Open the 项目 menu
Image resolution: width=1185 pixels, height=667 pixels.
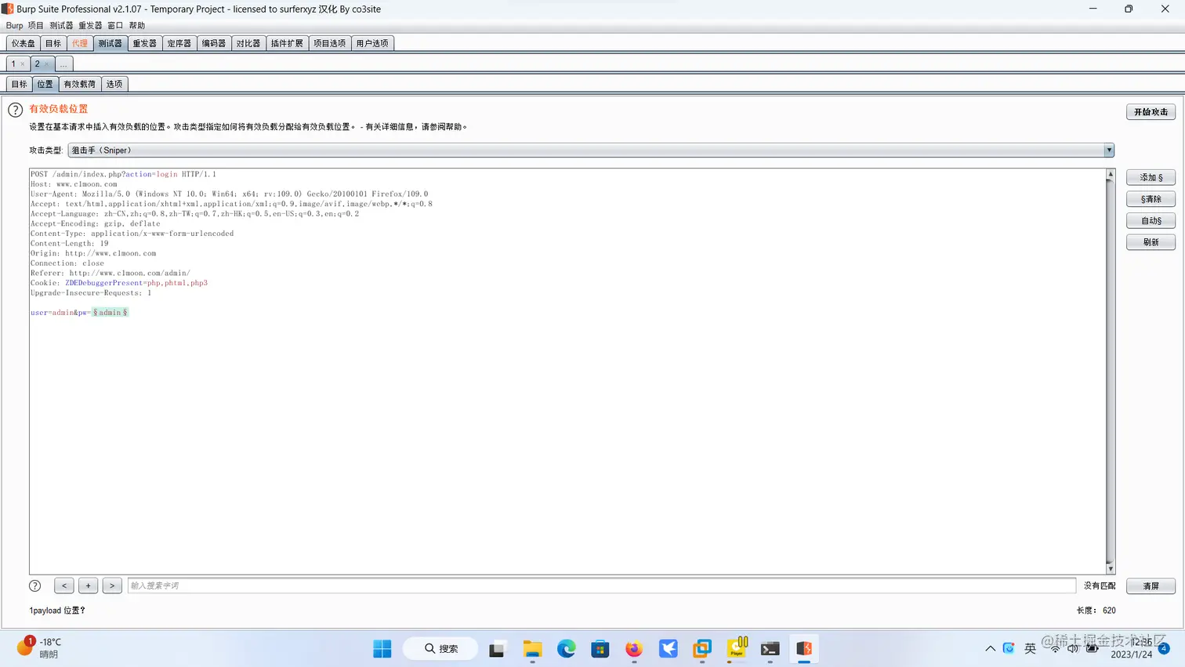pos(36,26)
